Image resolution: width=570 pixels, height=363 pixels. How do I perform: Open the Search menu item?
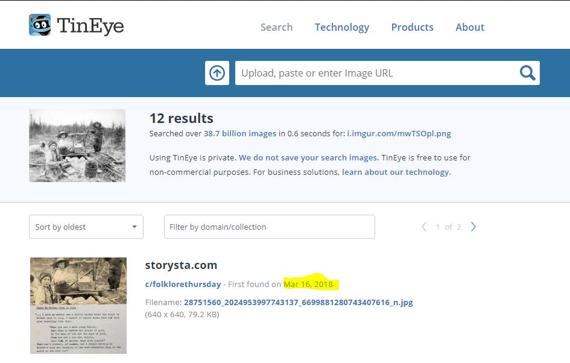click(277, 27)
